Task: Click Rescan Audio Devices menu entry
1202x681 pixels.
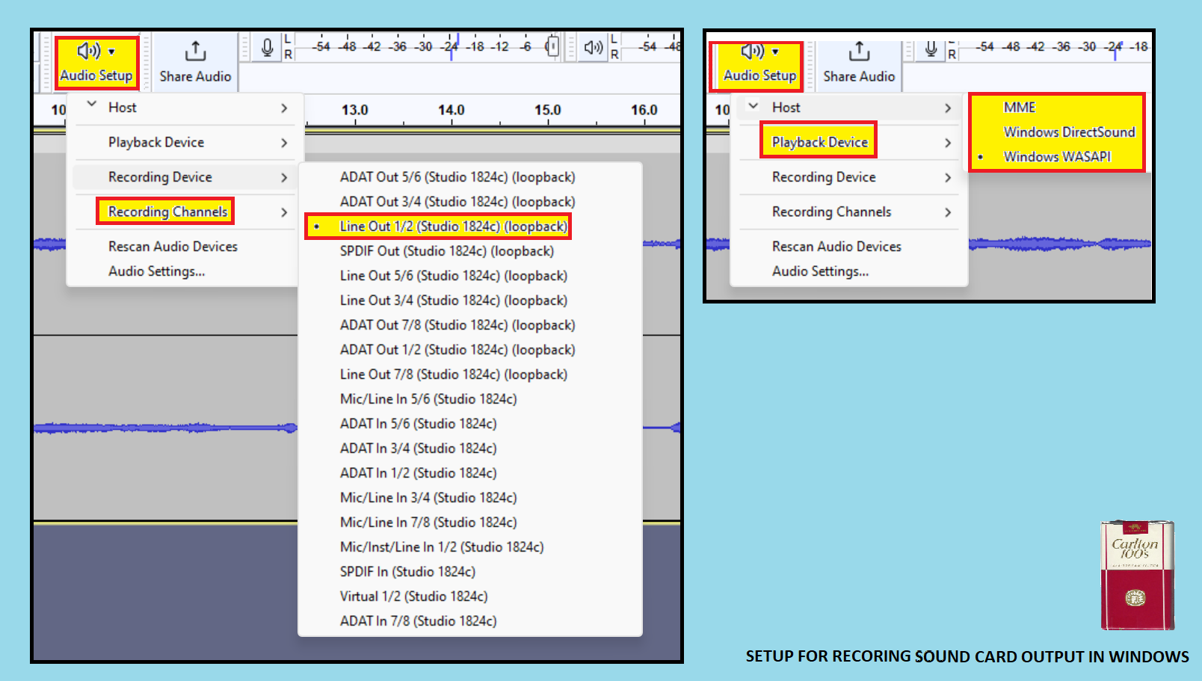Action: pos(173,246)
